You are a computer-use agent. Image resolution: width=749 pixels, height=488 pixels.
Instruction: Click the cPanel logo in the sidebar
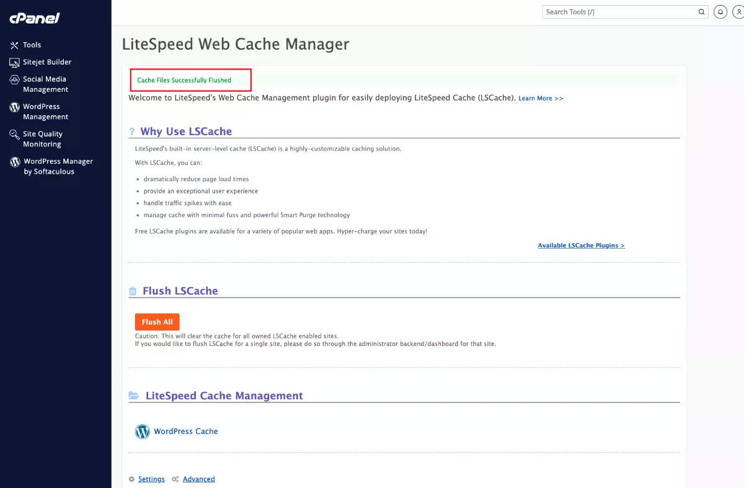pyautogui.click(x=33, y=18)
